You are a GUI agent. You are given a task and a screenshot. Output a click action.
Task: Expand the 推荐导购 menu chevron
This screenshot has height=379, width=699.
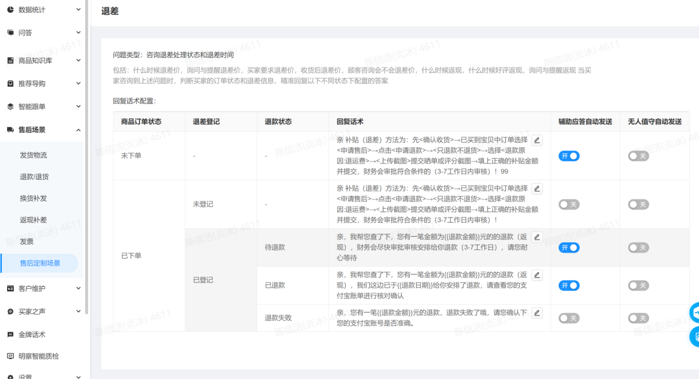coord(78,83)
